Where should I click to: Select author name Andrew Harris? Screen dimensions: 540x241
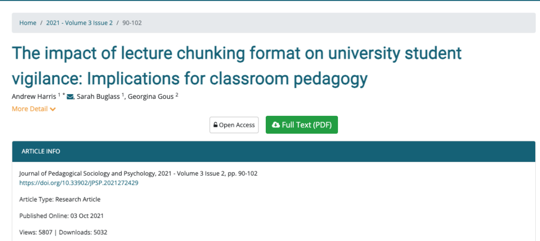click(33, 96)
